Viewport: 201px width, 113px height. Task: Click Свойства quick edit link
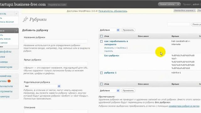click(x=121, y=48)
